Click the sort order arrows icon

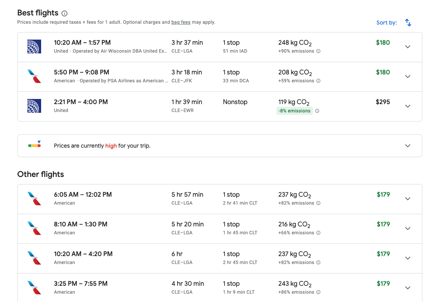(x=408, y=23)
